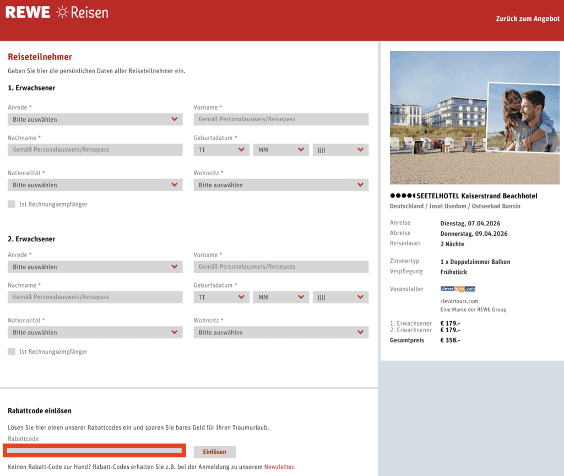Viewport: 564px width, 476px height.
Task: Open the Newsletter link
Action: (x=279, y=467)
